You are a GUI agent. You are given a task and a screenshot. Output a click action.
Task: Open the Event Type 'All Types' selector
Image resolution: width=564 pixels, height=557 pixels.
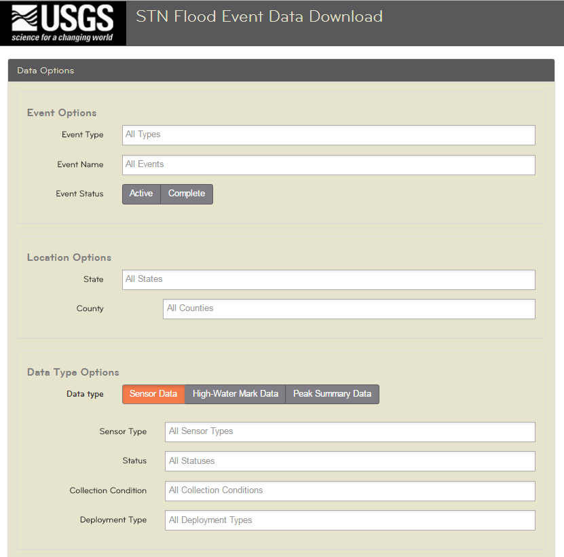[328, 135]
